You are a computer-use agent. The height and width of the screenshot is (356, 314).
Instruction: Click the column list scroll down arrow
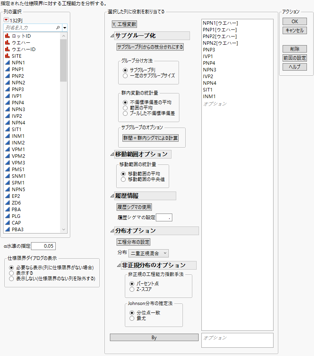point(64,230)
